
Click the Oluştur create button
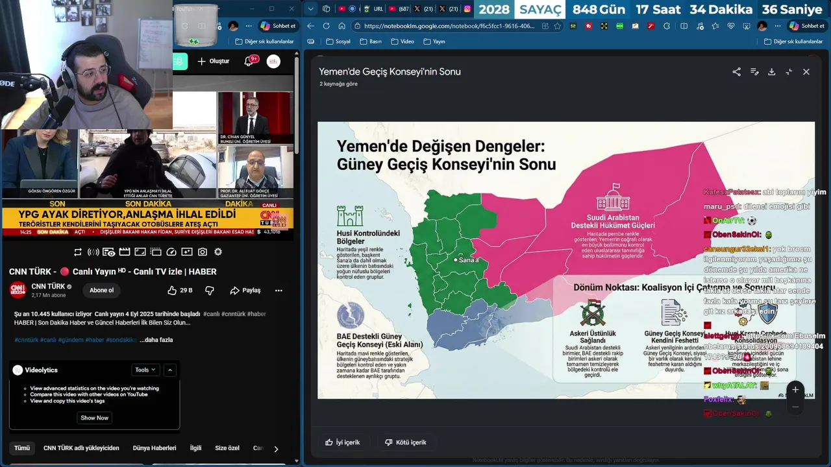pos(214,61)
